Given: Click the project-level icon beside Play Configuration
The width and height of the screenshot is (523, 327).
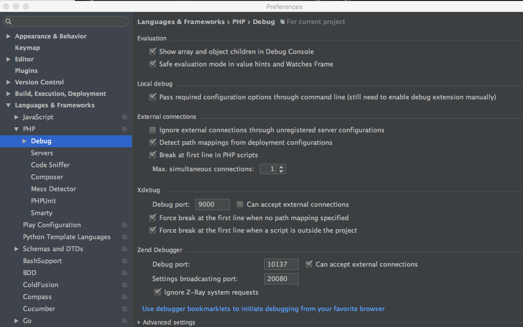Looking at the screenshot, I should click(124, 225).
